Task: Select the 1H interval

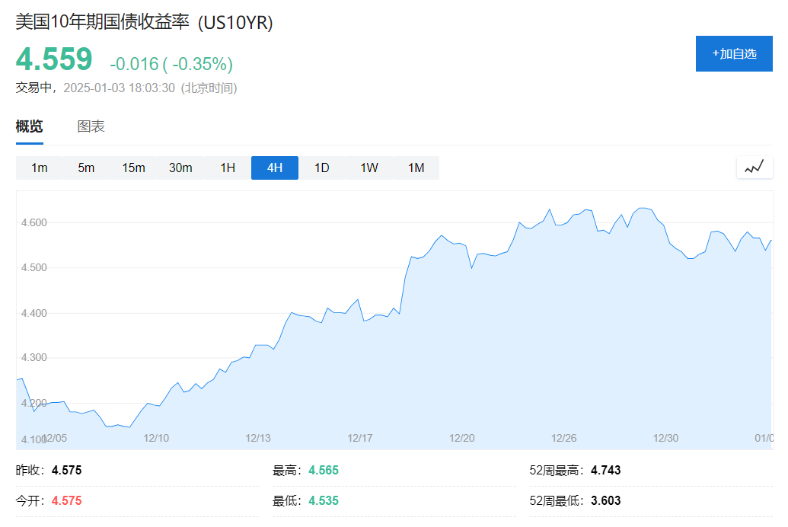Action: [x=227, y=168]
